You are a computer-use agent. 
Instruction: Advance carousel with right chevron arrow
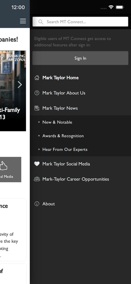20,85
